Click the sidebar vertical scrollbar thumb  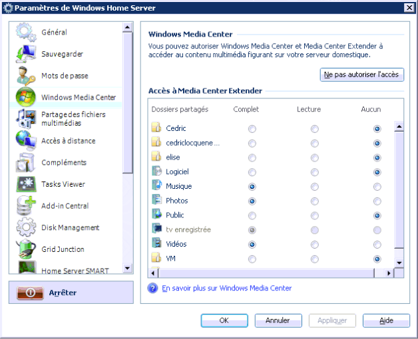(127, 103)
